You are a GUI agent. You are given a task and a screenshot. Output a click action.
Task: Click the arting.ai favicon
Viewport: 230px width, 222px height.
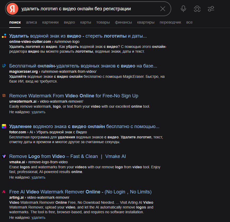(x=4, y=192)
